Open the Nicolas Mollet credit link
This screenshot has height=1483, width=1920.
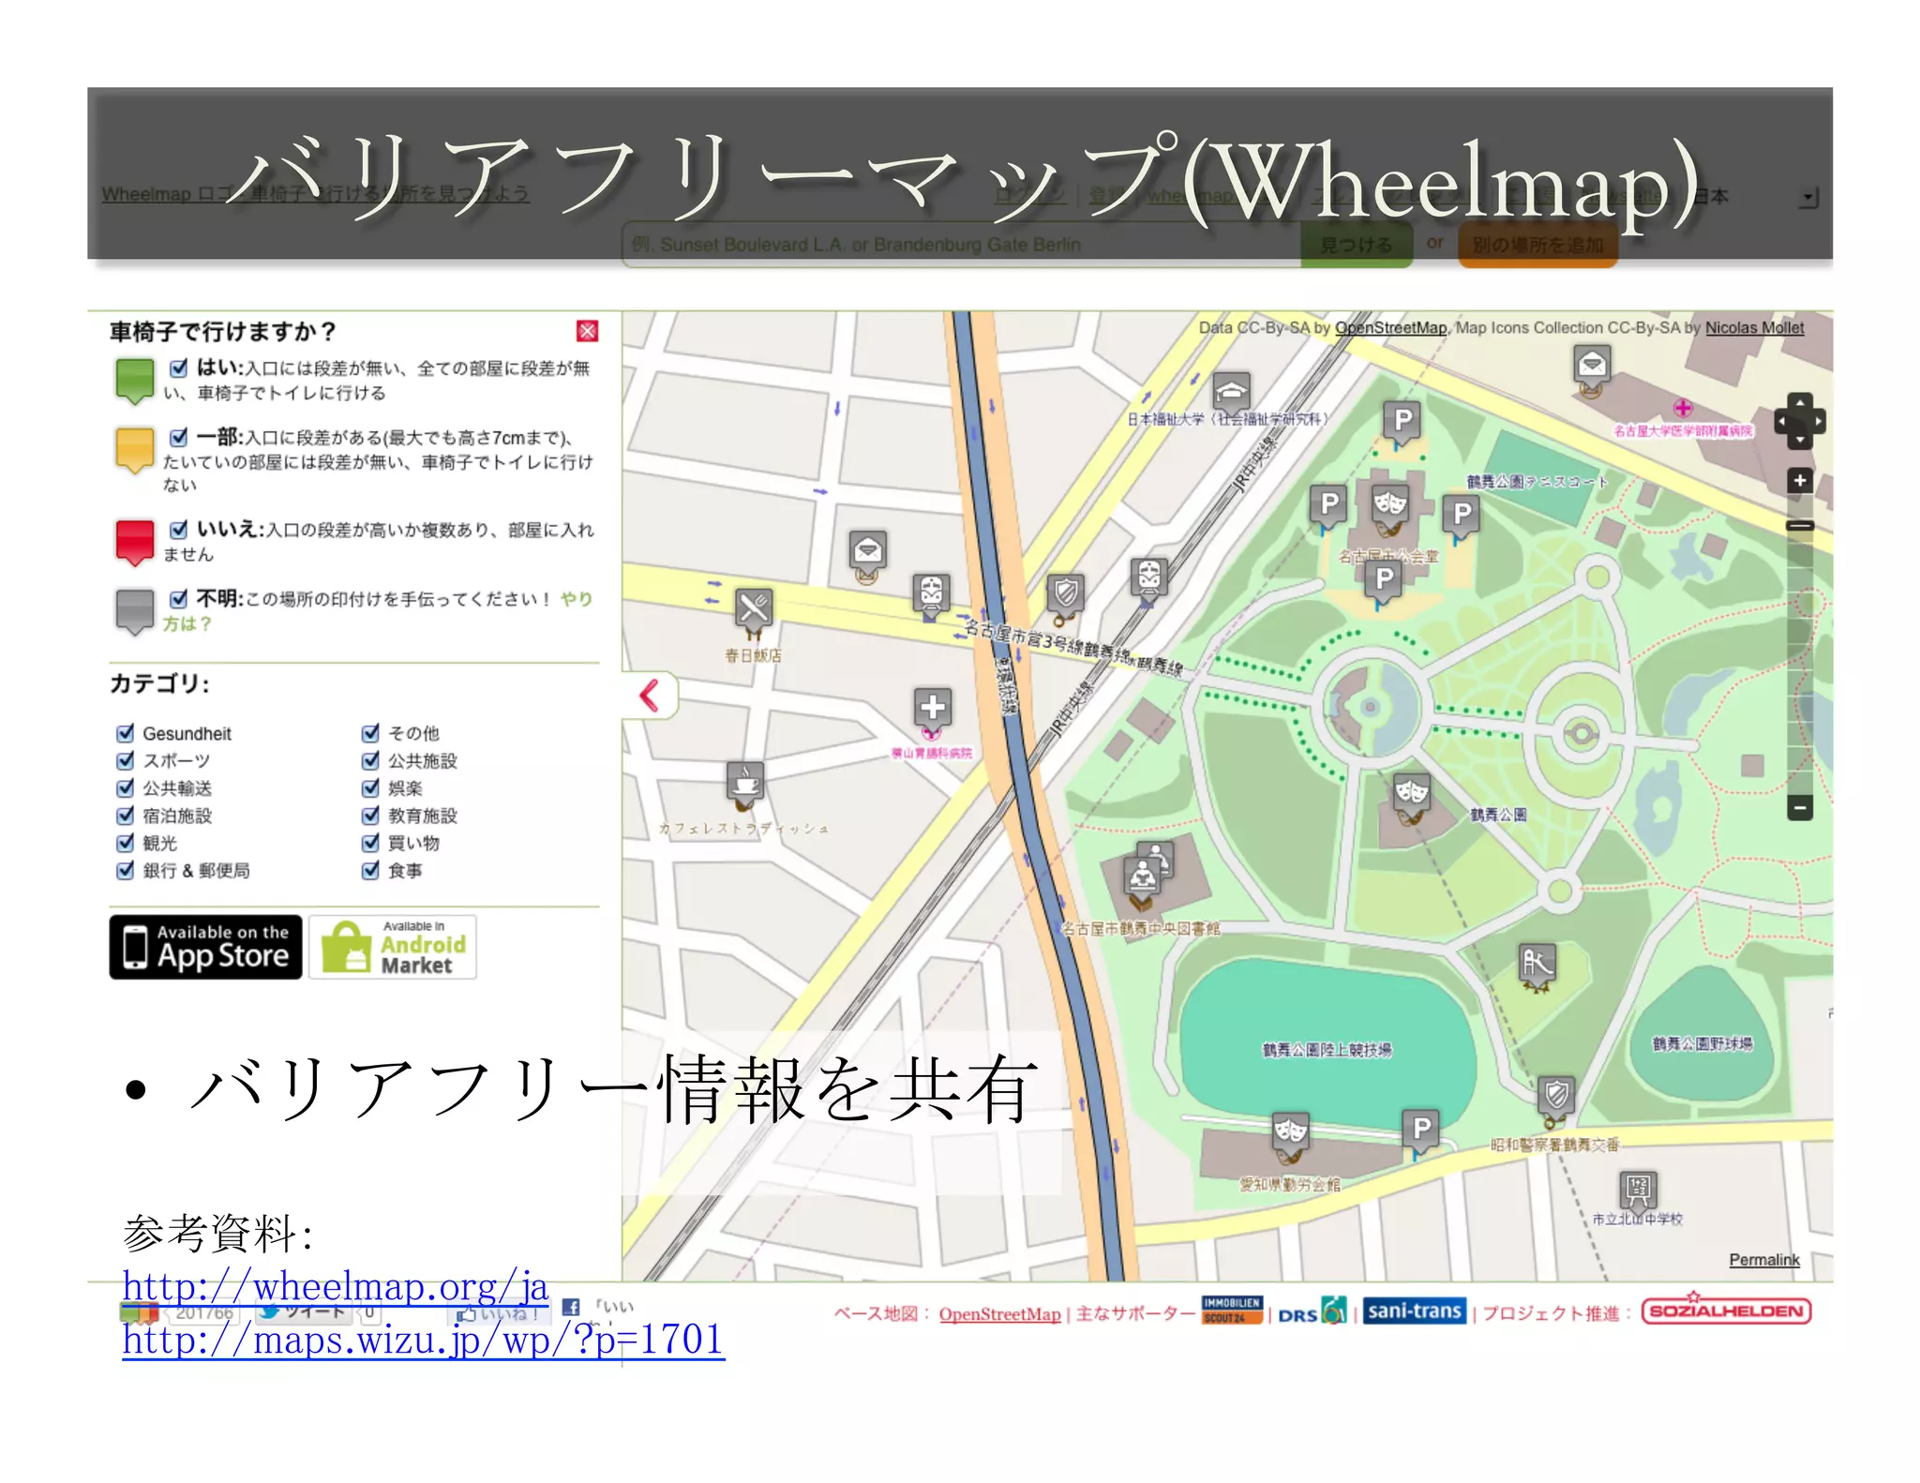pyautogui.click(x=1754, y=327)
